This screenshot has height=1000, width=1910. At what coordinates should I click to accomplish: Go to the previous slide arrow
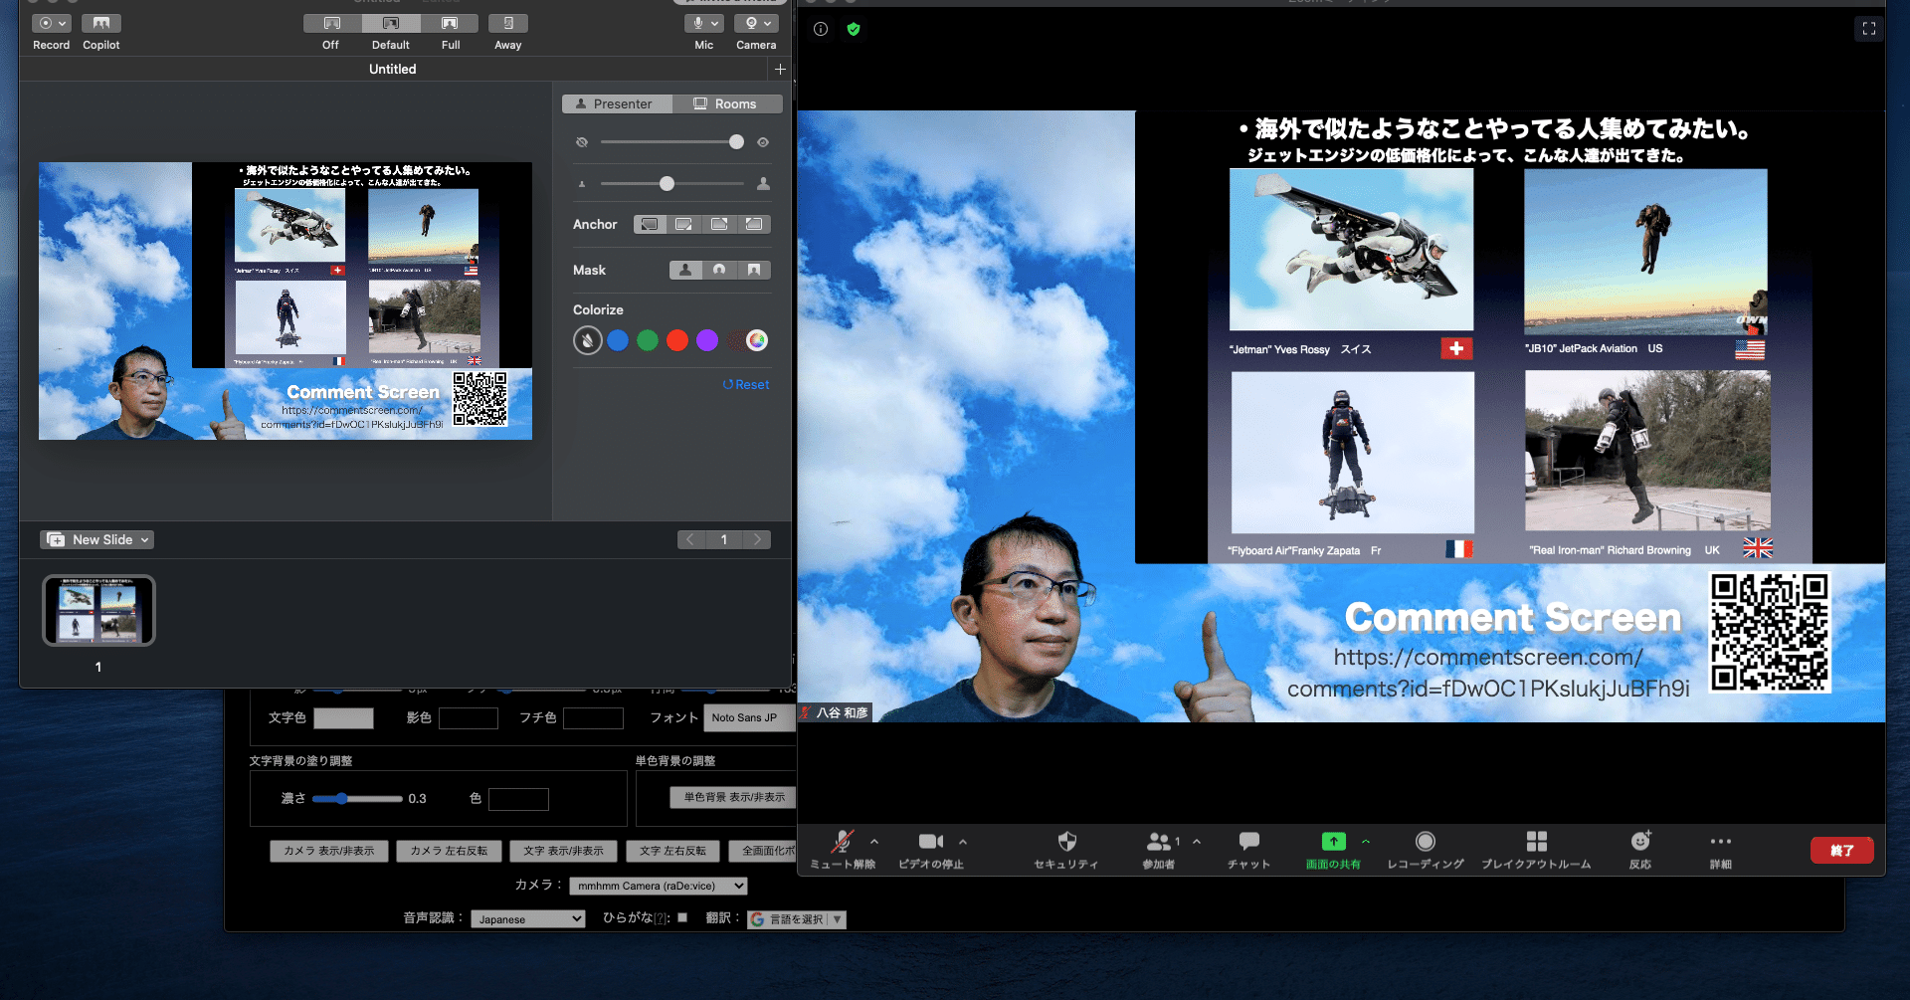click(x=690, y=539)
